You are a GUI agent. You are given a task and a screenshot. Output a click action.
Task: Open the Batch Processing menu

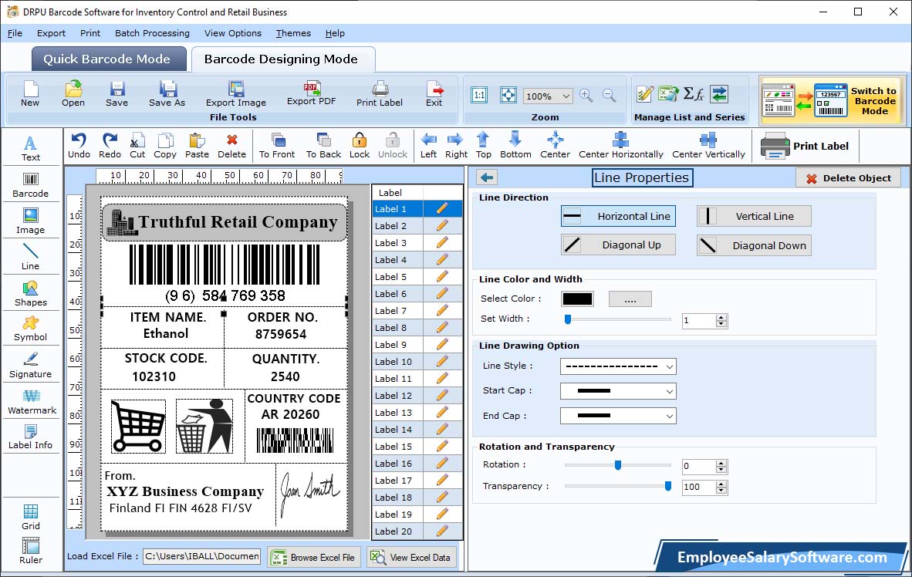[x=153, y=33]
